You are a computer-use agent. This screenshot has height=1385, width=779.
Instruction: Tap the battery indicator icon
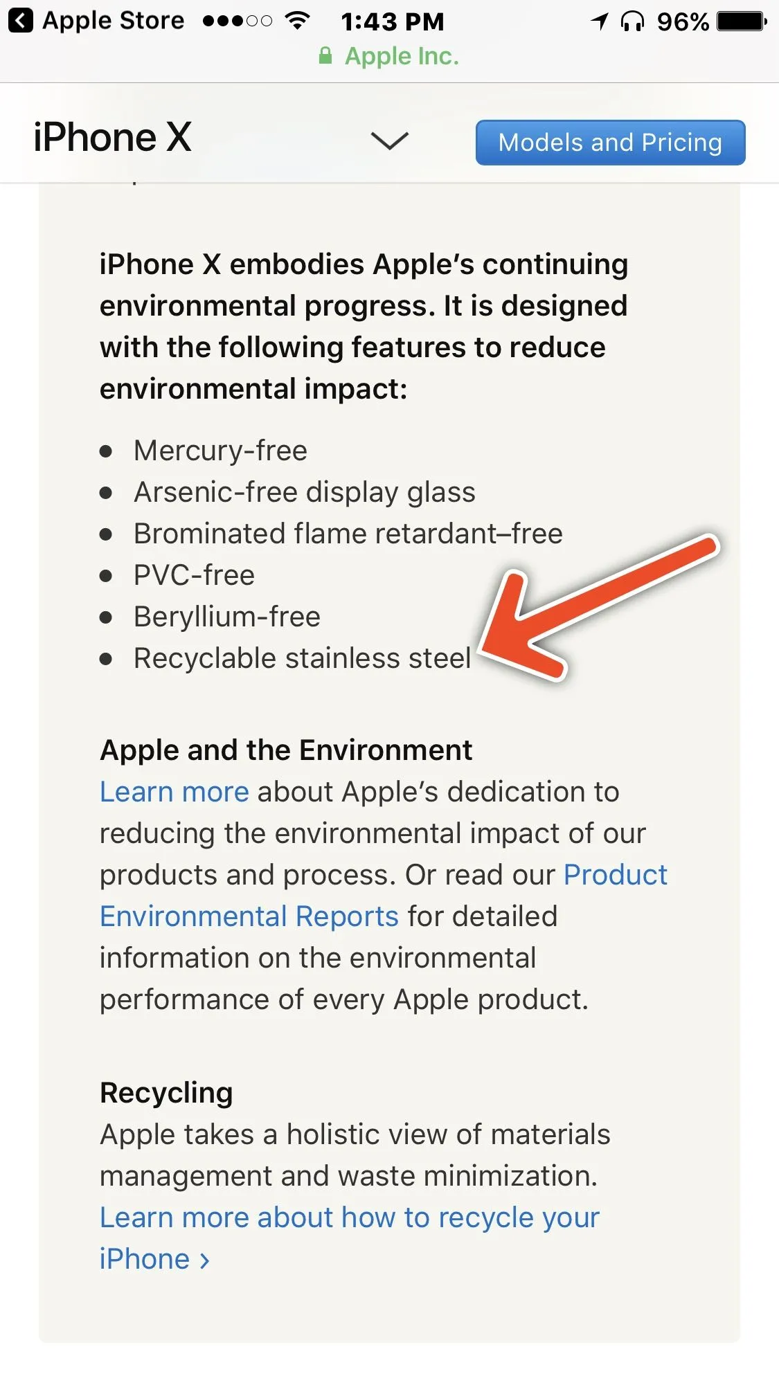742,21
